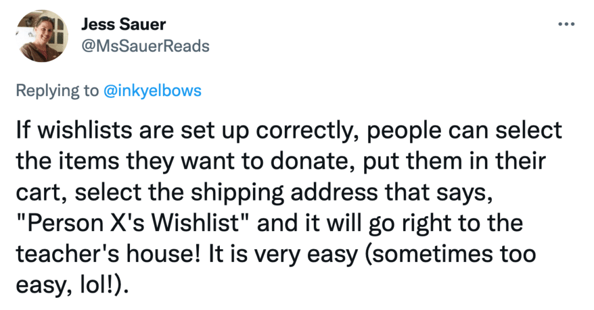The height and width of the screenshot is (310, 594).
Task: Click the word "sometimes" in parentheses
Action: click(425, 254)
